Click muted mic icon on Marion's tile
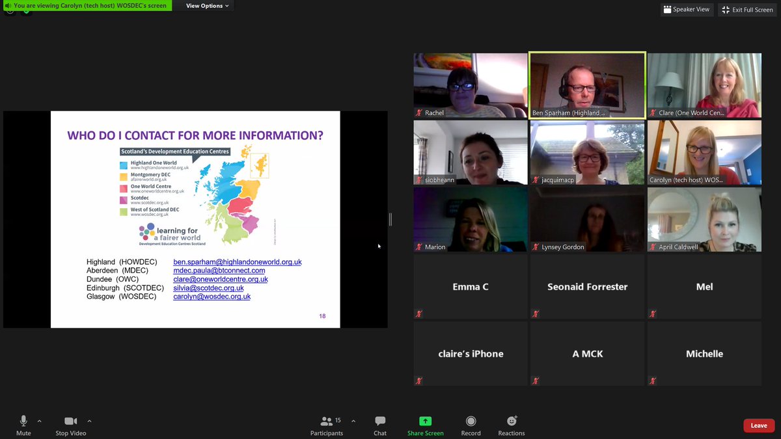This screenshot has height=439, width=781. [x=419, y=246]
